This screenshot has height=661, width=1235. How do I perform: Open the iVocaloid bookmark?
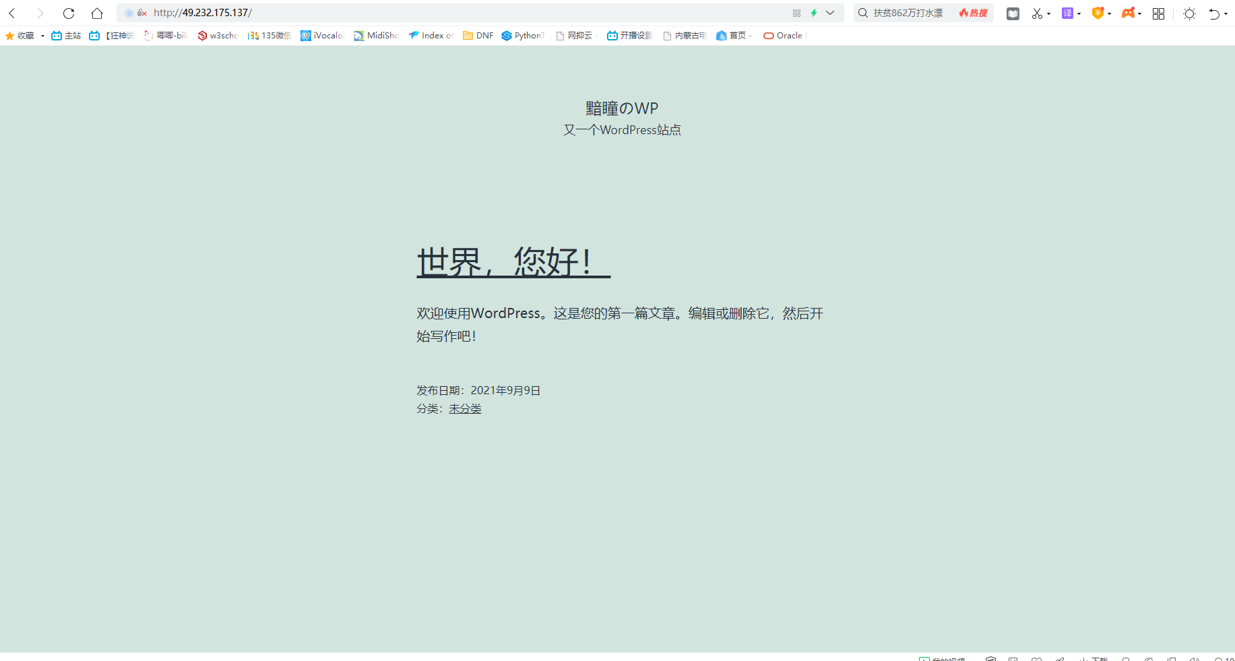point(322,36)
